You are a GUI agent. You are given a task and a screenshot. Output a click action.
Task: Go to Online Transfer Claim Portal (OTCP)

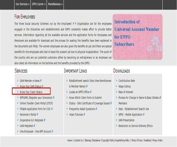pyautogui.click(x=36, y=103)
